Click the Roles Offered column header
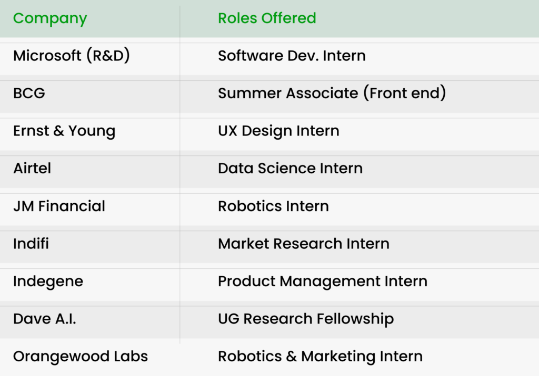539x376 pixels. point(267,18)
